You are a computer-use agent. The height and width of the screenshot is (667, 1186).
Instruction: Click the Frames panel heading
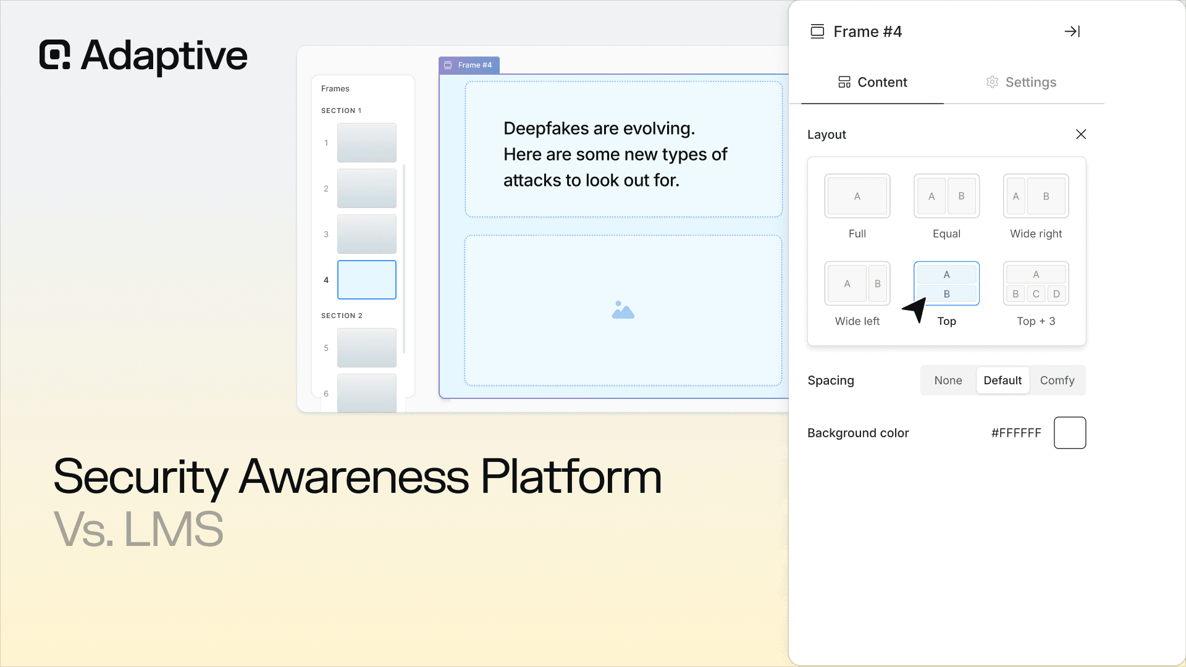(335, 89)
